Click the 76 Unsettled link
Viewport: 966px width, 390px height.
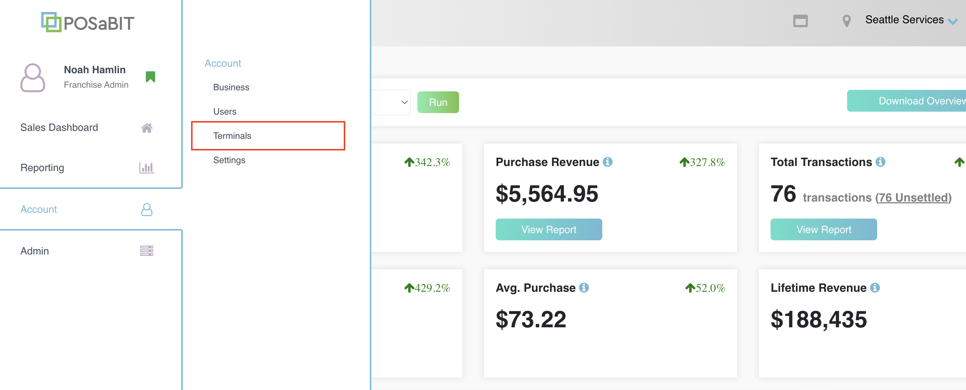pyautogui.click(x=913, y=198)
